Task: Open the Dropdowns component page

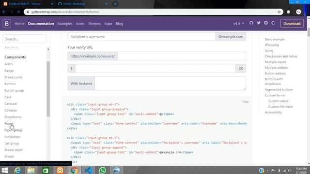Action: coord(13,117)
